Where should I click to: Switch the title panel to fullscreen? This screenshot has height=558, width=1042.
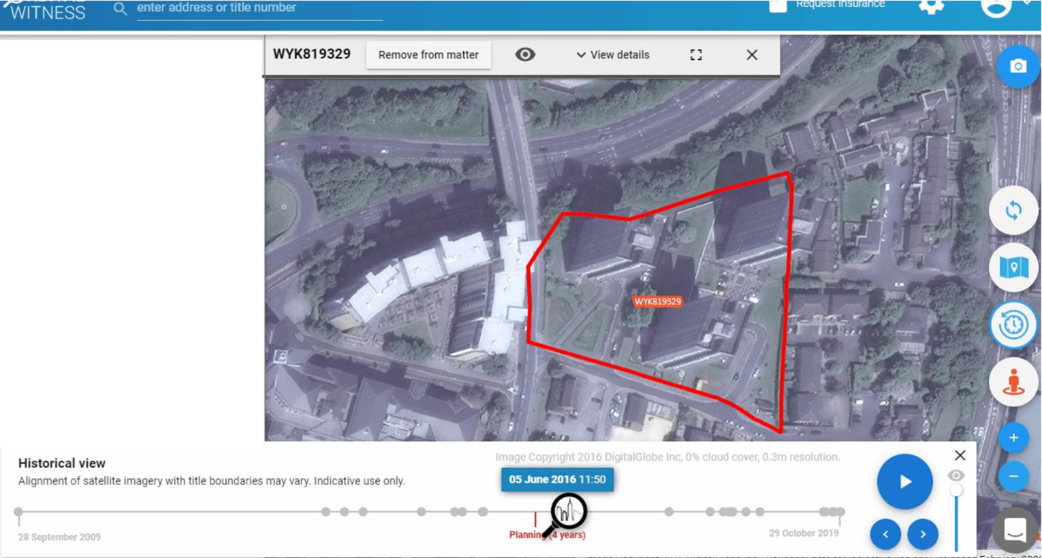[x=696, y=54]
